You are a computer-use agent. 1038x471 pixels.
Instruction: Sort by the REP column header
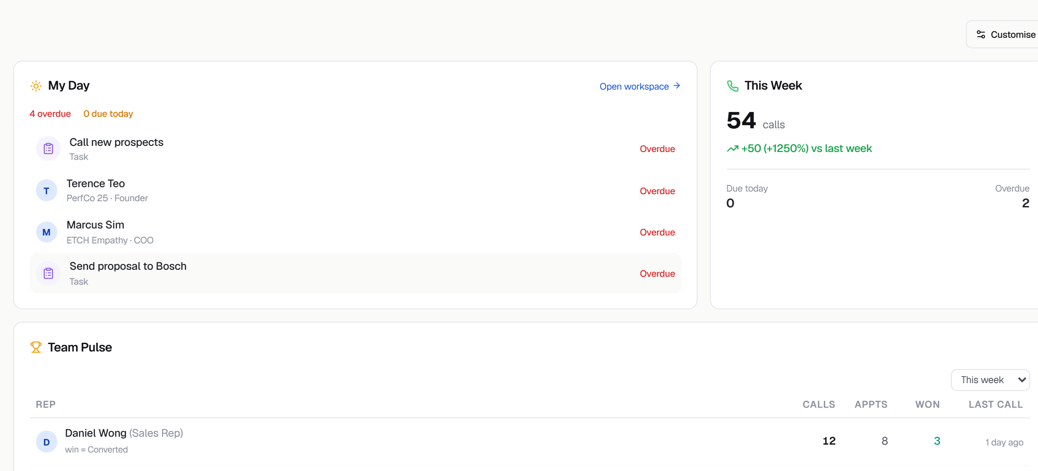(46, 405)
